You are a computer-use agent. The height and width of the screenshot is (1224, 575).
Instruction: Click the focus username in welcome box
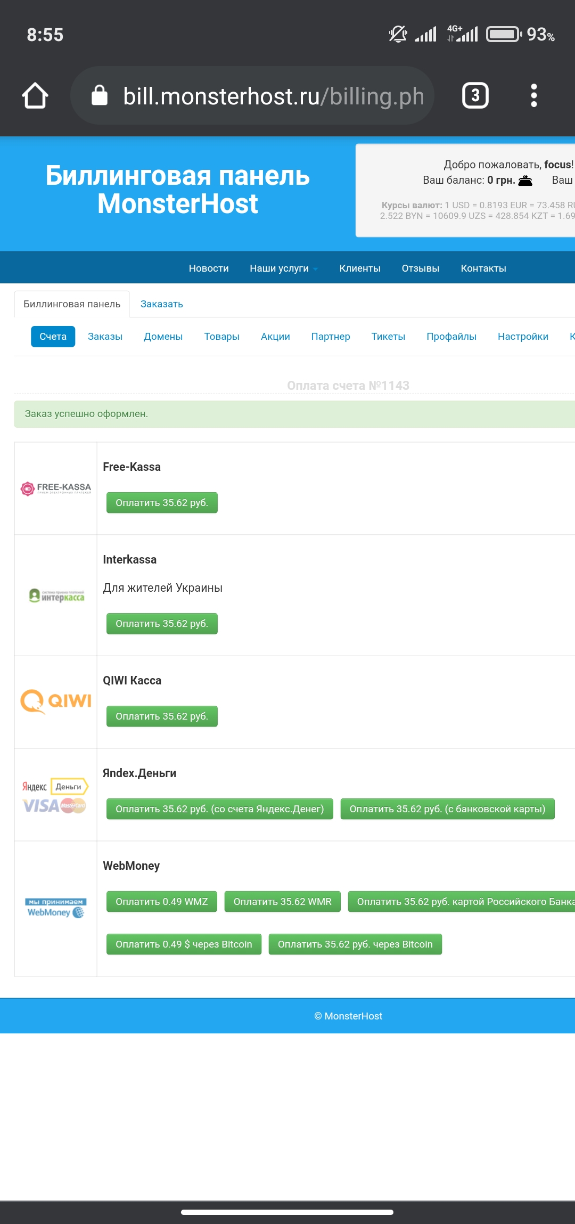[557, 165]
